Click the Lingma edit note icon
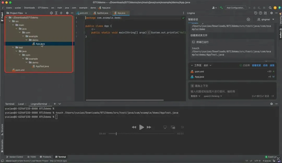Viewport: 282px width, 163px height. (x=265, y=13)
